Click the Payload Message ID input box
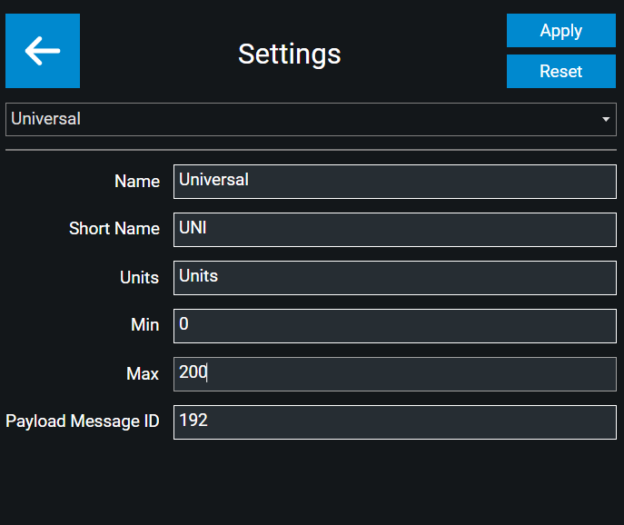Viewport: 624px width, 525px height. 394,421
